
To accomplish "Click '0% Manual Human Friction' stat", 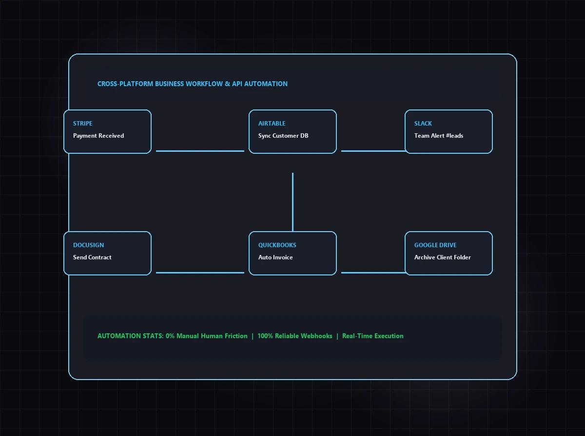I will 207,336.
